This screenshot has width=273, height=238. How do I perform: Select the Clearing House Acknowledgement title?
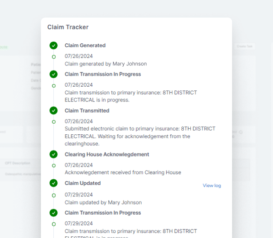pyautogui.click(x=107, y=154)
